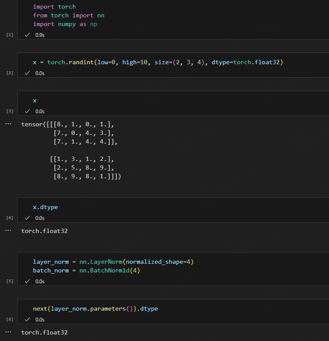Click the batch_norm BatchNorm1d assignment line
The image size is (329, 341).
pyautogui.click(x=87, y=271)
